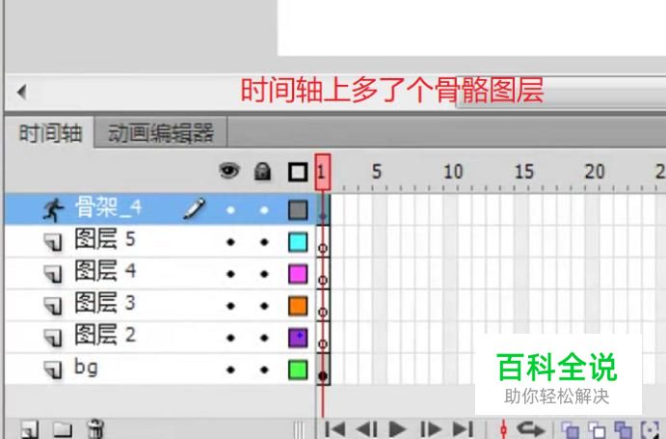
Task: Hide the 图层 2 layer
Action: 230,338
